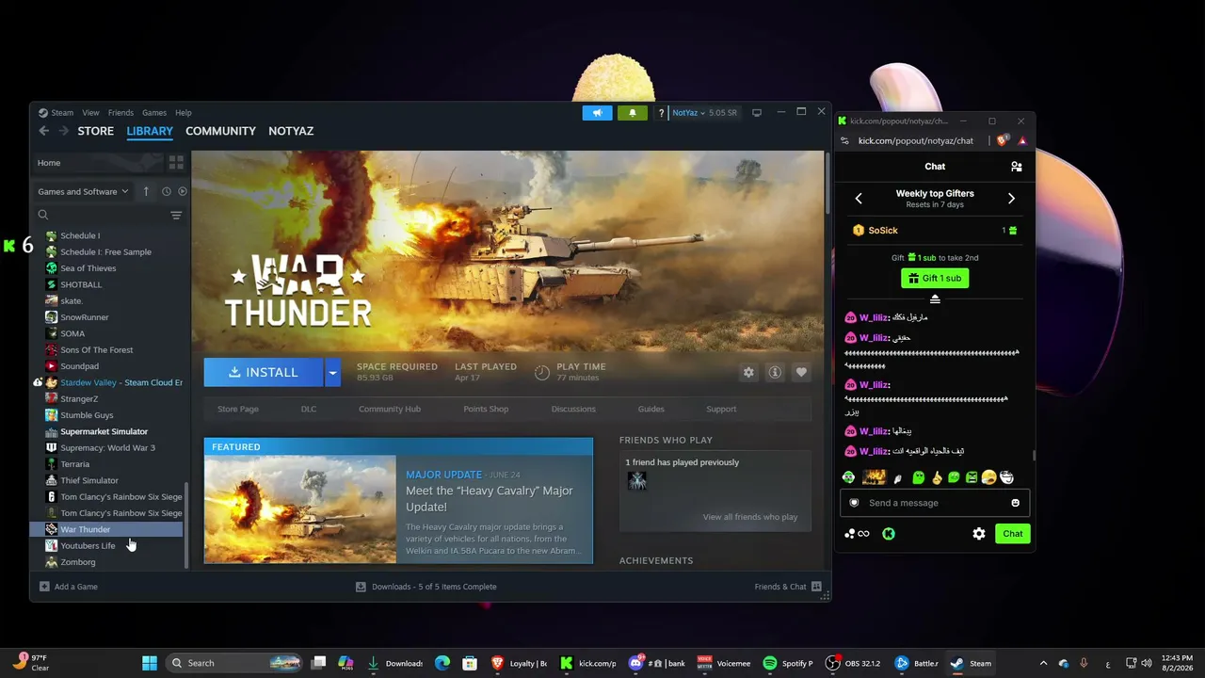Open War Thunder DLC tab
1205x678 pixels.
pyautogui.click(x=309, y=409)
